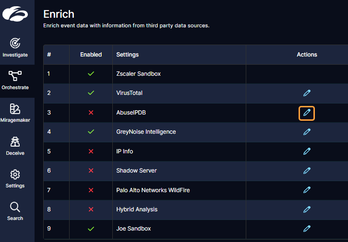Go to Miragemaker in sidebar
This screenshot has height=242, width=348.
(15, 113)
